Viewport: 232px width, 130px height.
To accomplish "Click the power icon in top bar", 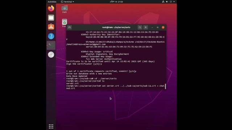I will pos(171,2).
